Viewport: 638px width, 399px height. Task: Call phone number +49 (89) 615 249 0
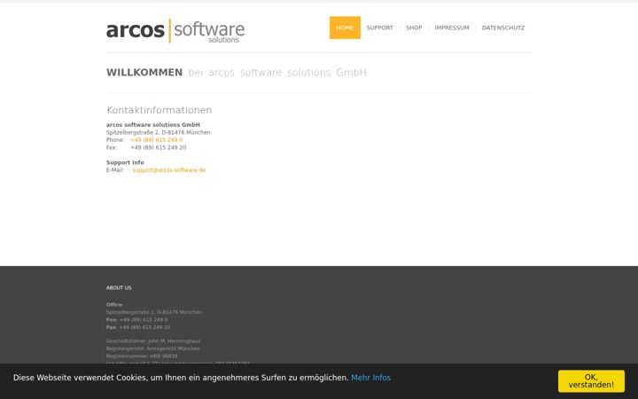[x=157, y=140]
